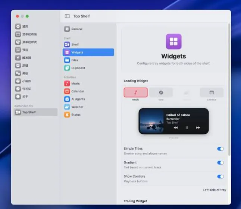This screenshot has width=241, height=209.
Task: Select the highlighted Widgets list item
Action: point(88,52)
